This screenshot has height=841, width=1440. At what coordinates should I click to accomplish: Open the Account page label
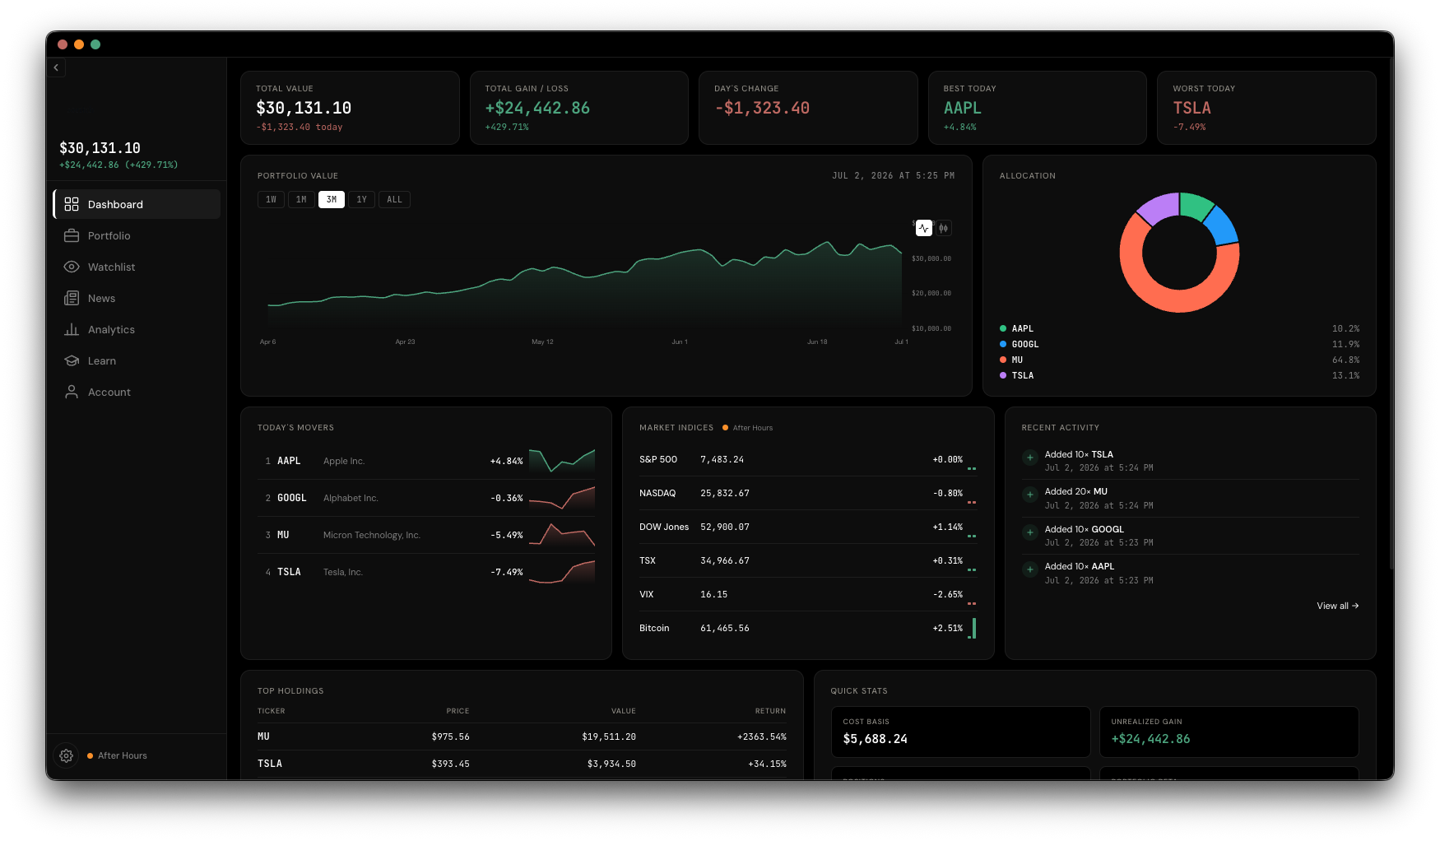pyautogui.click(x=109, y=392)
